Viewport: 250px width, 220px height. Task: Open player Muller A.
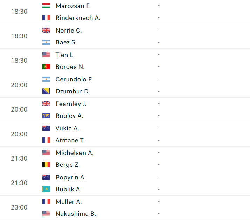tap(68, 202)
